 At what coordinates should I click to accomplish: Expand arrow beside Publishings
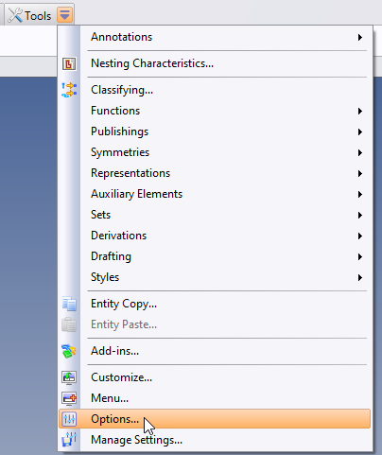click(360, 131)
